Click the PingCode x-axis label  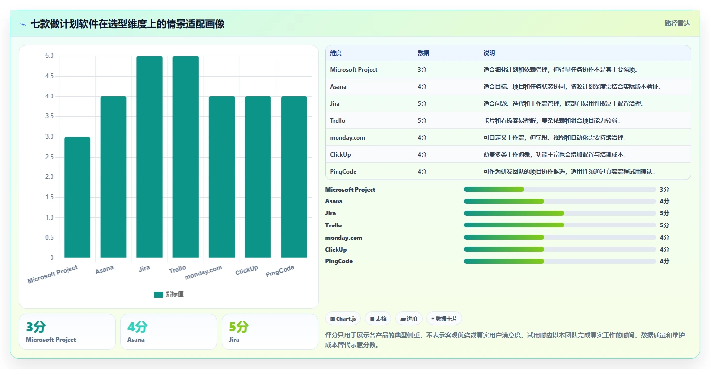click(280, 272)
